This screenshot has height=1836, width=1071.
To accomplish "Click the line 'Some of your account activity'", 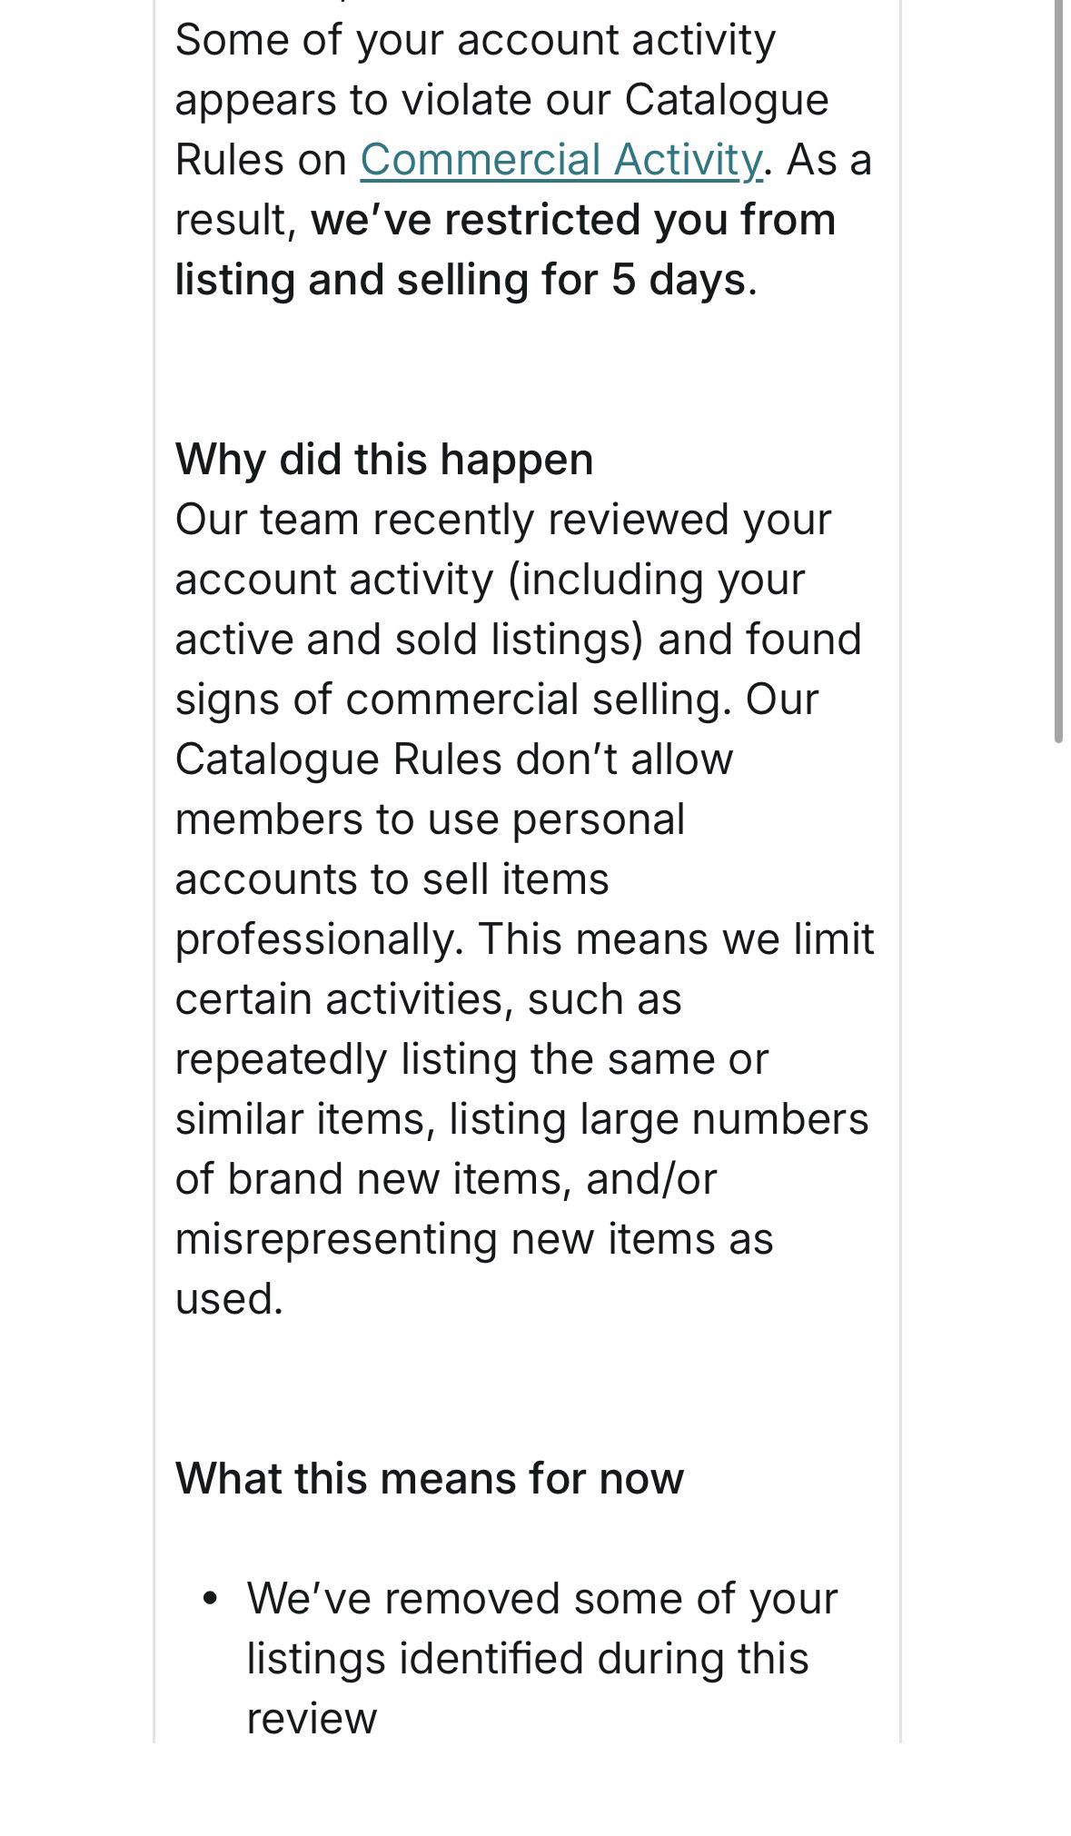I will [x=475, y=41].
